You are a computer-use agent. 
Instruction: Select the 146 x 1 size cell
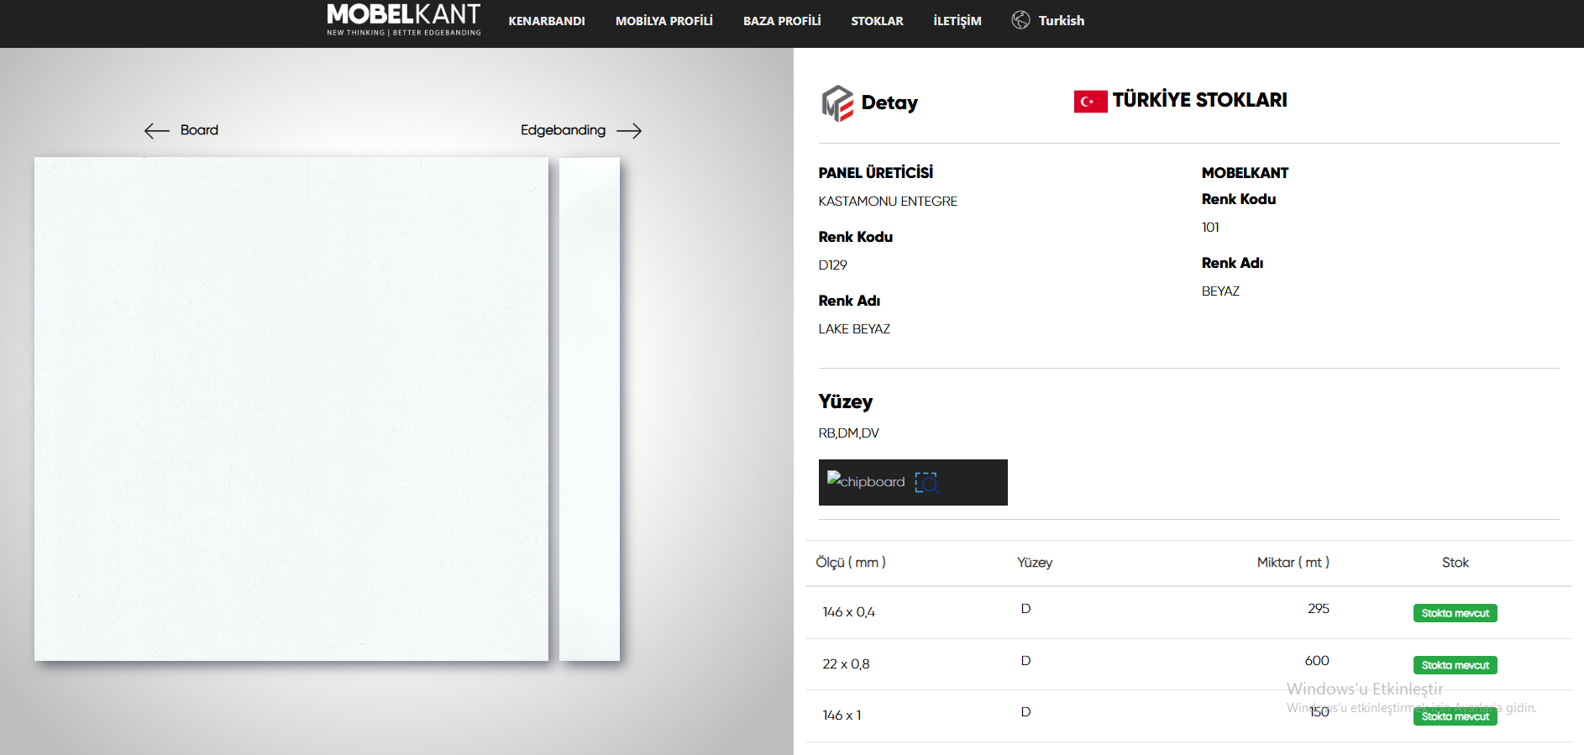[842, 716]
